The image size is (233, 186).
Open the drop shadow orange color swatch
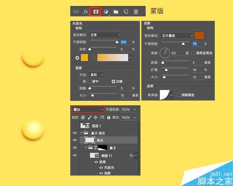click(x=200, y=35)
